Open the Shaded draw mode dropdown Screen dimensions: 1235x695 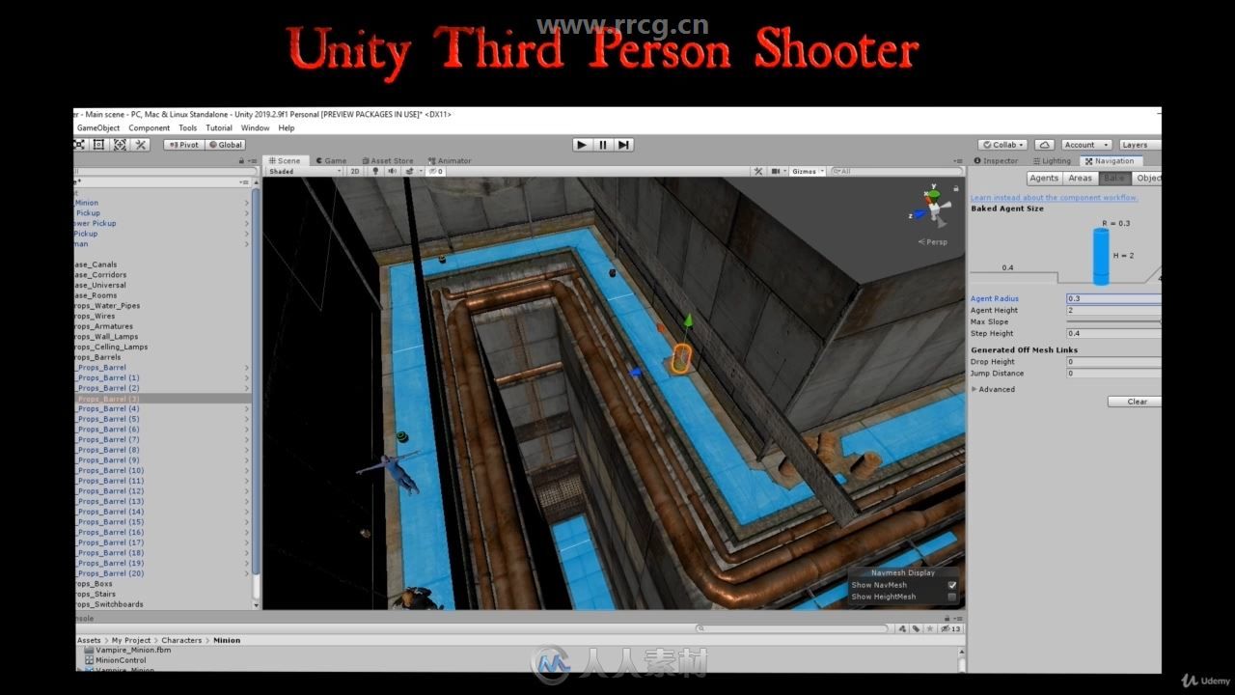[304, 171]
